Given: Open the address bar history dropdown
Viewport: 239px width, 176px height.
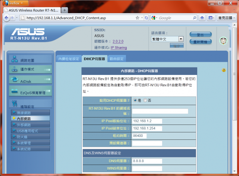Looking at the screenshot, I should (142, 18).
